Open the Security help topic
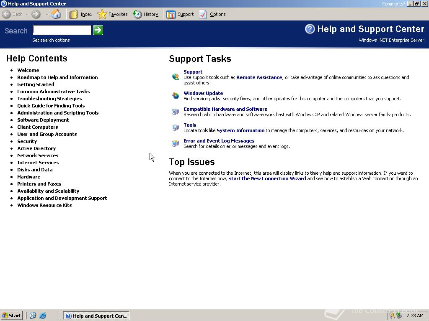This screenshot has width=429, height=321. tap(27, 141)
